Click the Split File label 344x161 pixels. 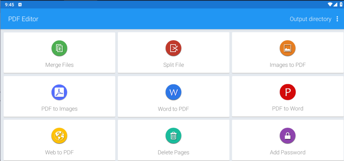point(174,65)
